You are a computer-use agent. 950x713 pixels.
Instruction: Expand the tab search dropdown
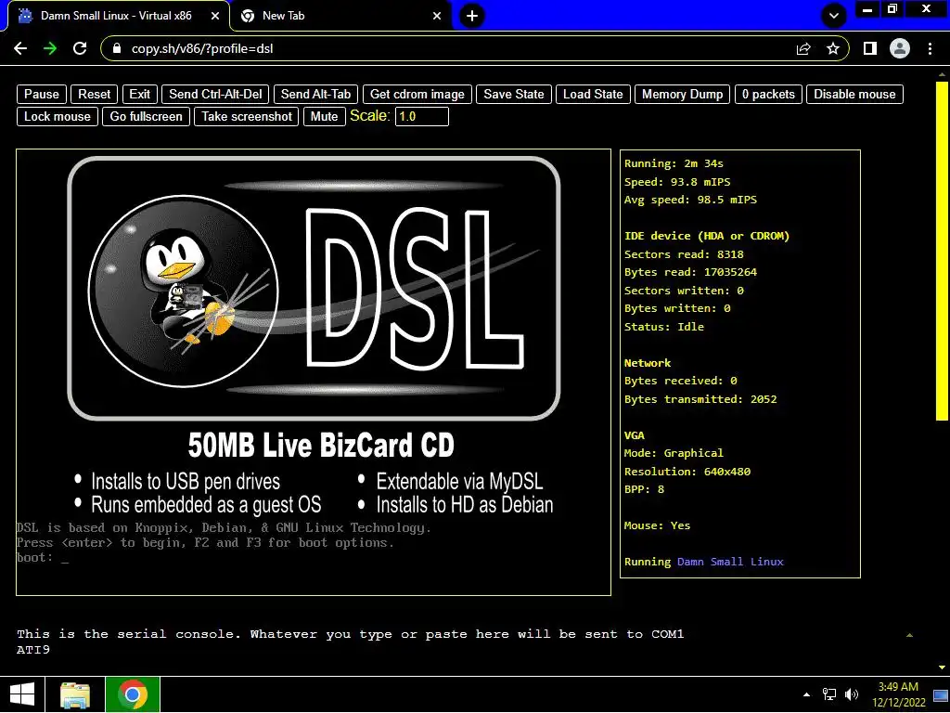pos(834,16)
